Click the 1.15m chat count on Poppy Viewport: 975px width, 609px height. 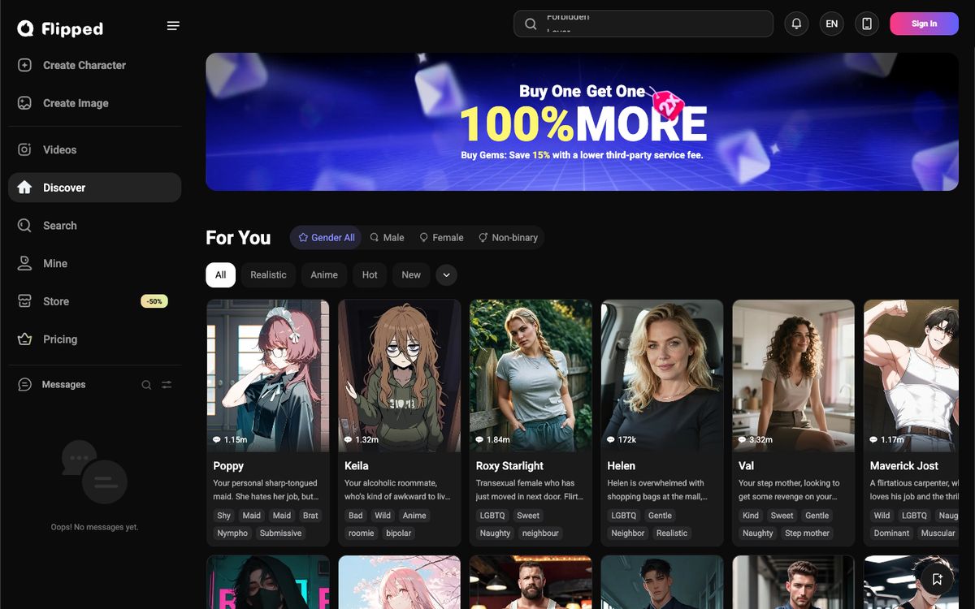click(x=230, y=439)
